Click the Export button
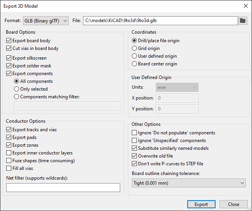The width and height of the screenshot is (252, 211). (x=201, y=204)
